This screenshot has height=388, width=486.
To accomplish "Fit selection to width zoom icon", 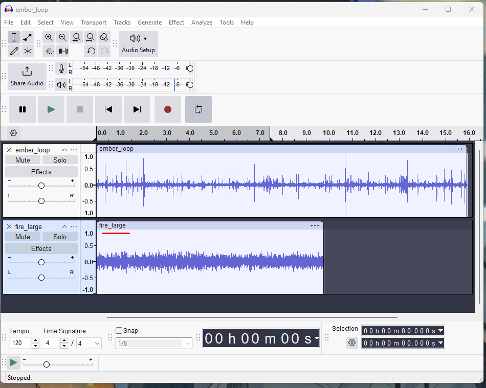I will 76,37.
